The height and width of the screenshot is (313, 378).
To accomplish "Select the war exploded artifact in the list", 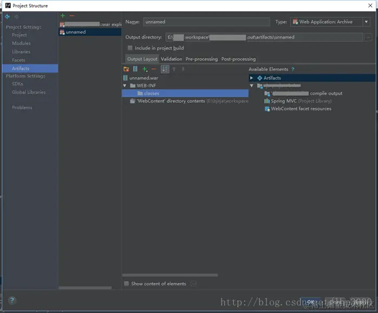I will [90, 24].
